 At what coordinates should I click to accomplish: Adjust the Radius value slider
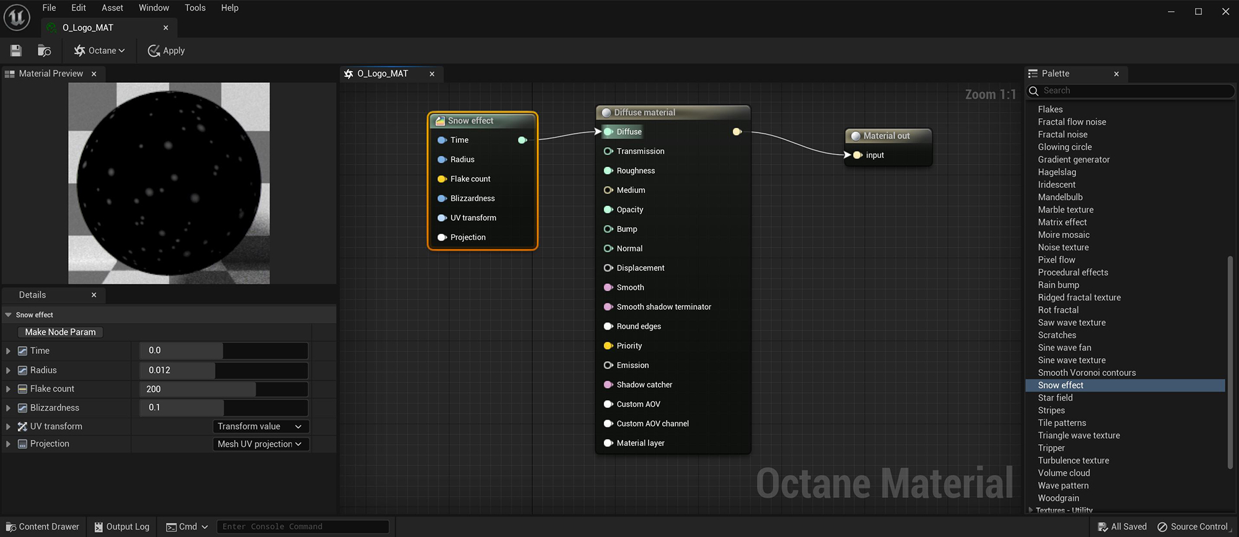pos(224,371)
